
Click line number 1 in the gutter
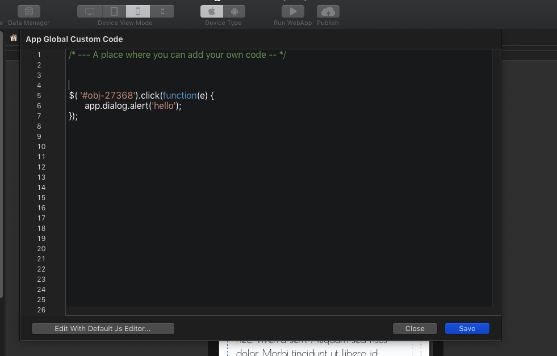pos(39,55)
